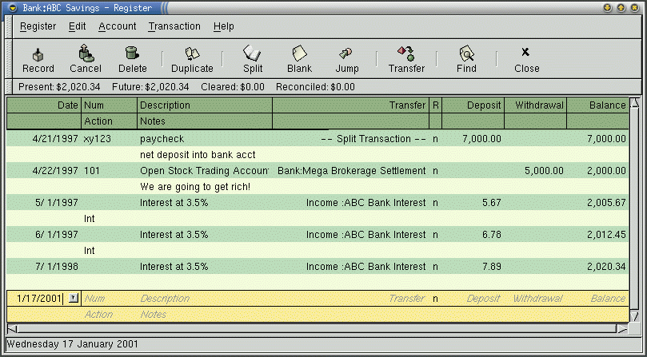Open the Account menu
This screenshot has width=647, height=357.
click(x=117, y=26)
